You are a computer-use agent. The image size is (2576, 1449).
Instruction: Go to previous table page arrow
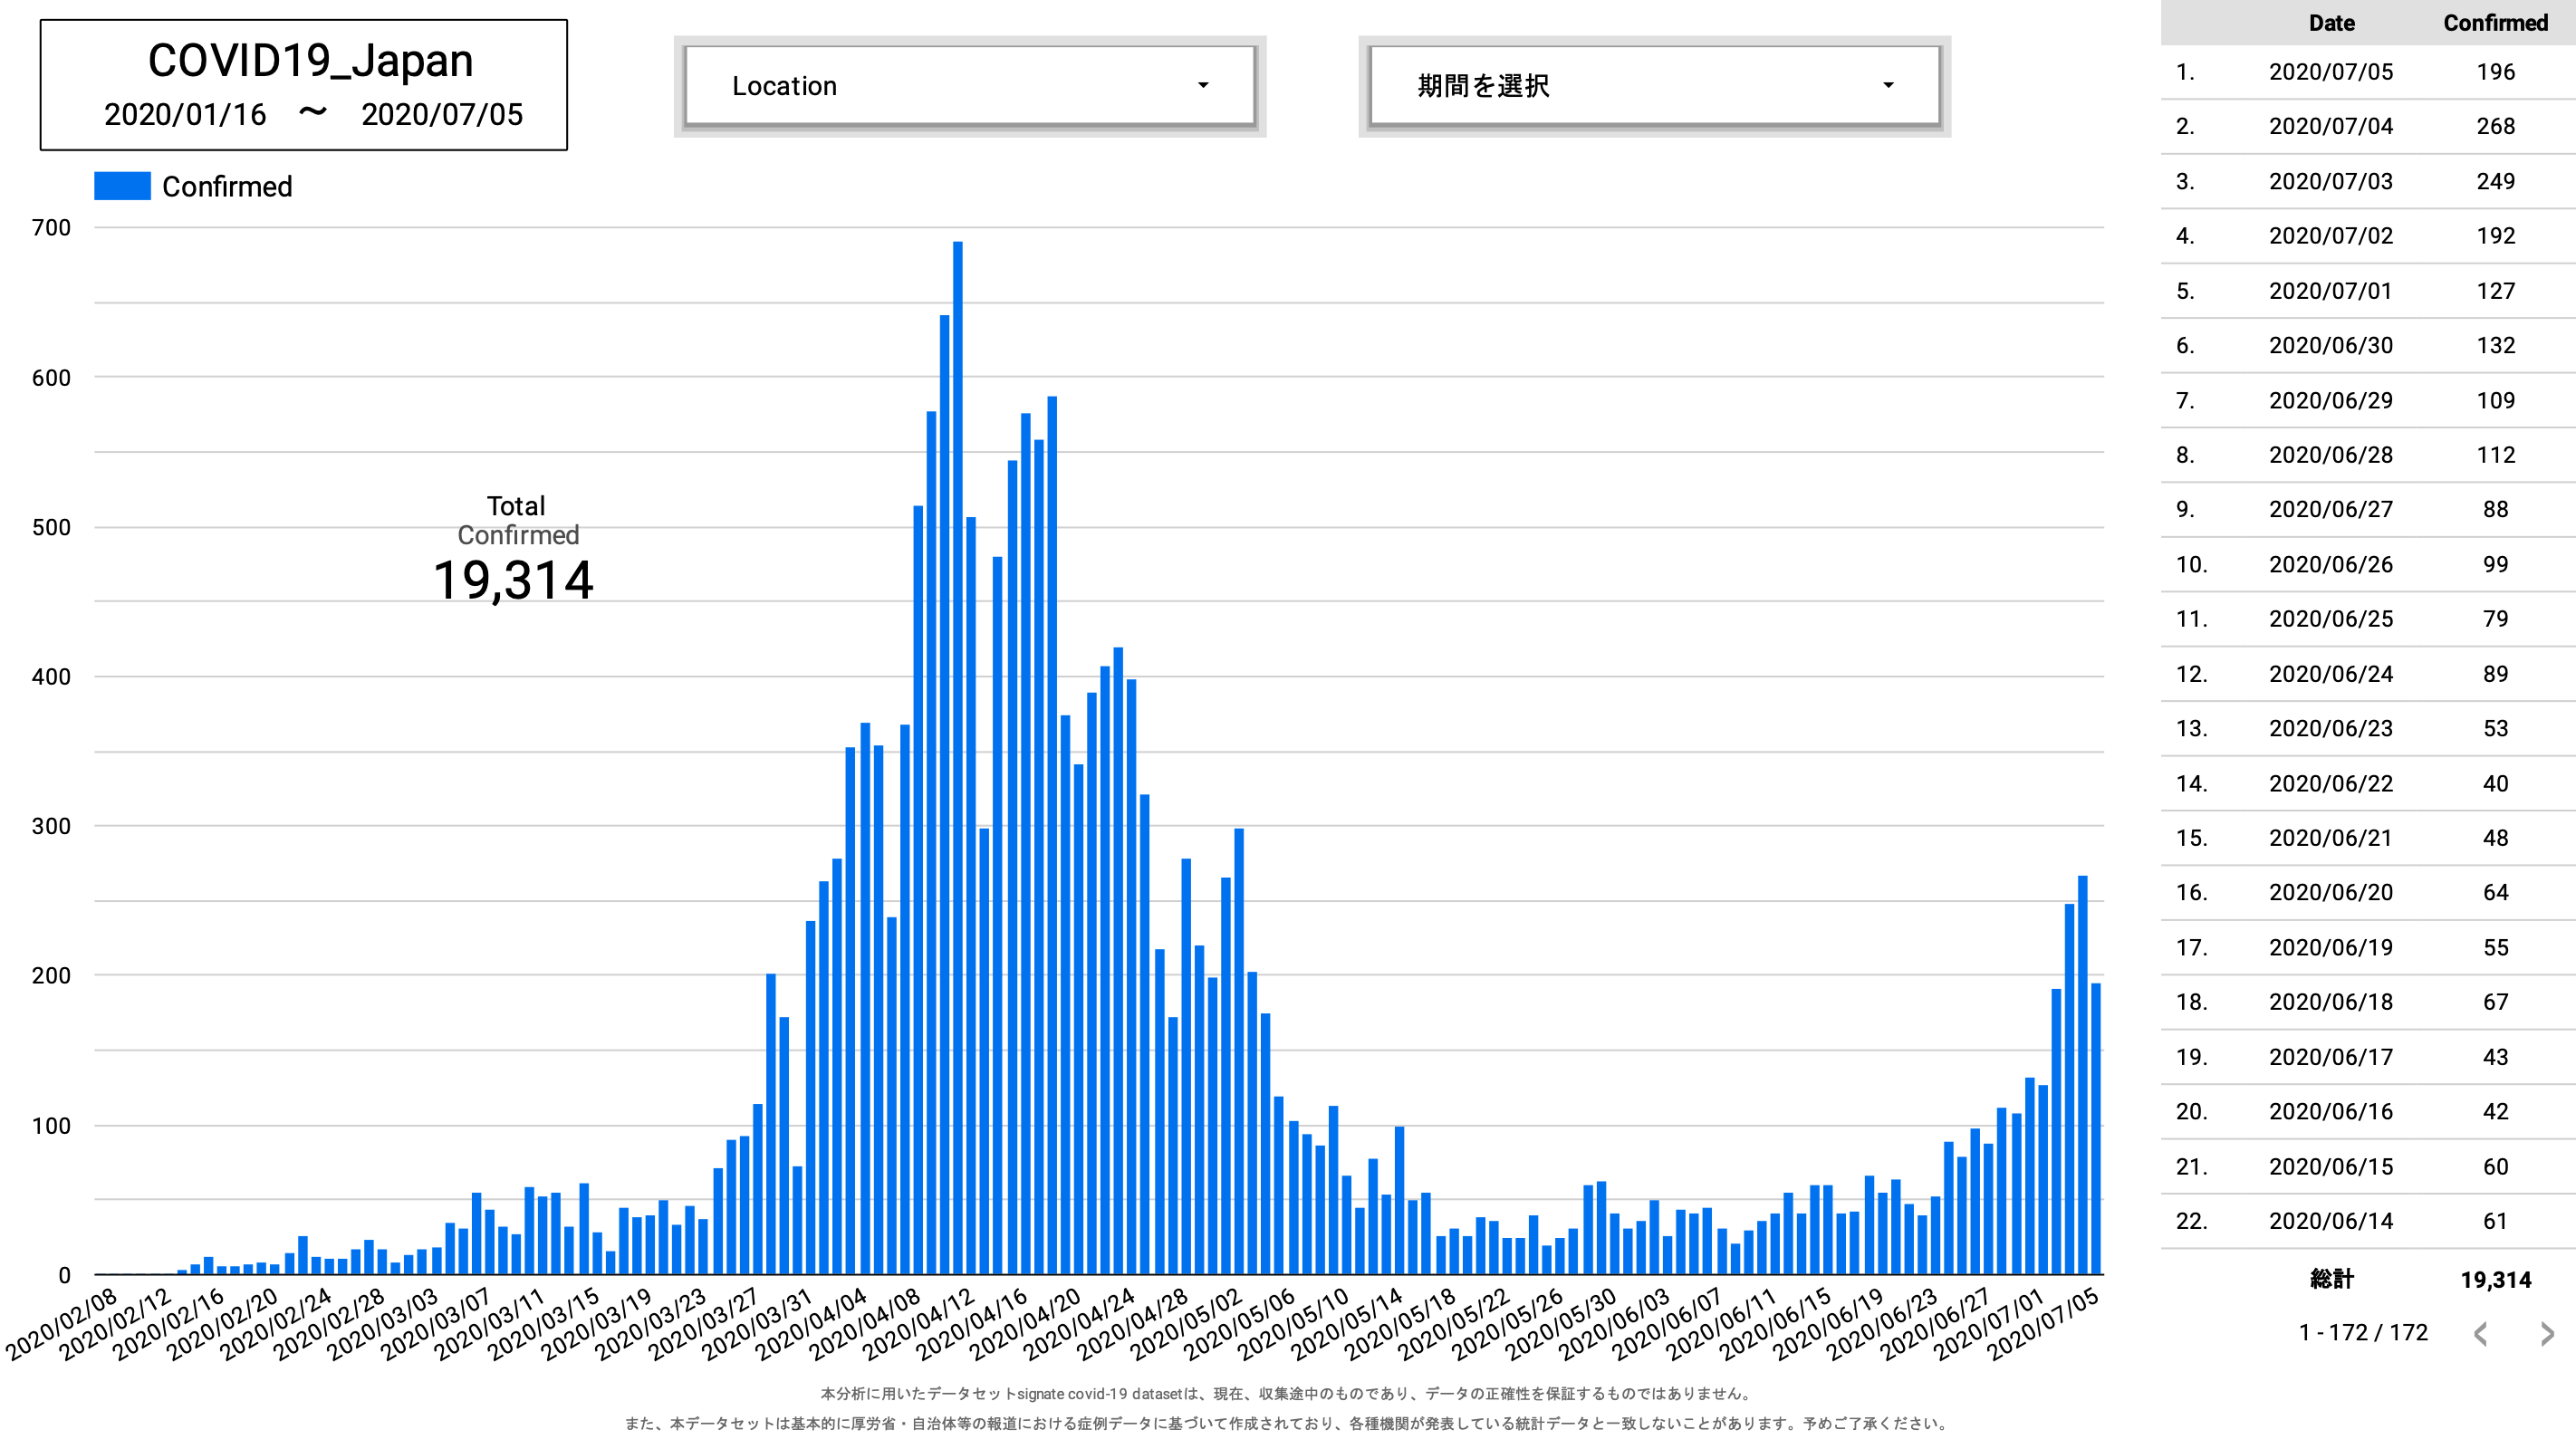pyautogui.click(x=2480, y=1333)
